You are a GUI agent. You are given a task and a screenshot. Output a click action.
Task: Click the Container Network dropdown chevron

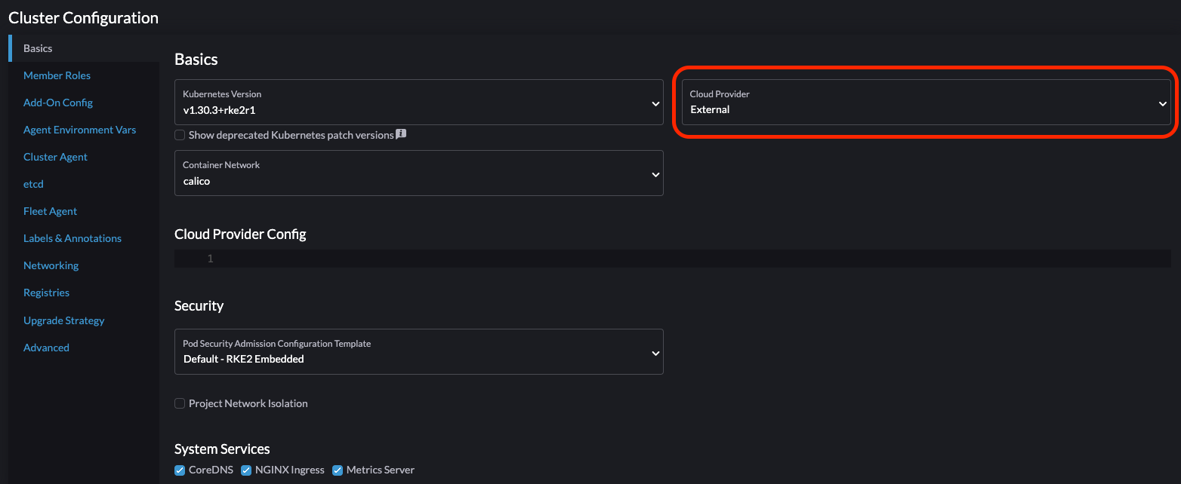655,174
